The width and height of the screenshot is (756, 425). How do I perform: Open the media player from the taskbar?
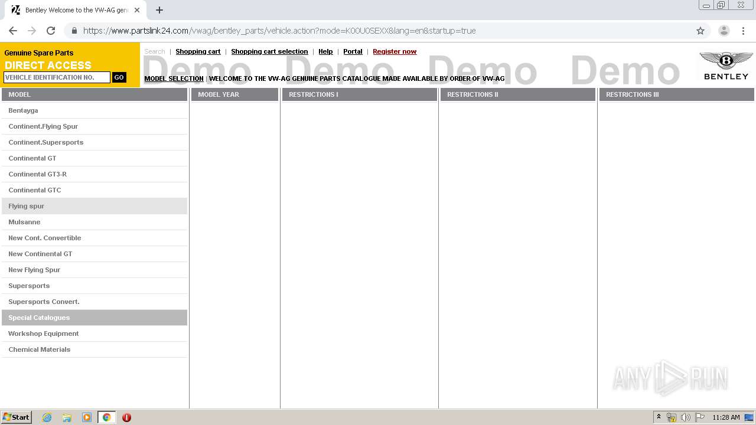click(x=87, y=417)
